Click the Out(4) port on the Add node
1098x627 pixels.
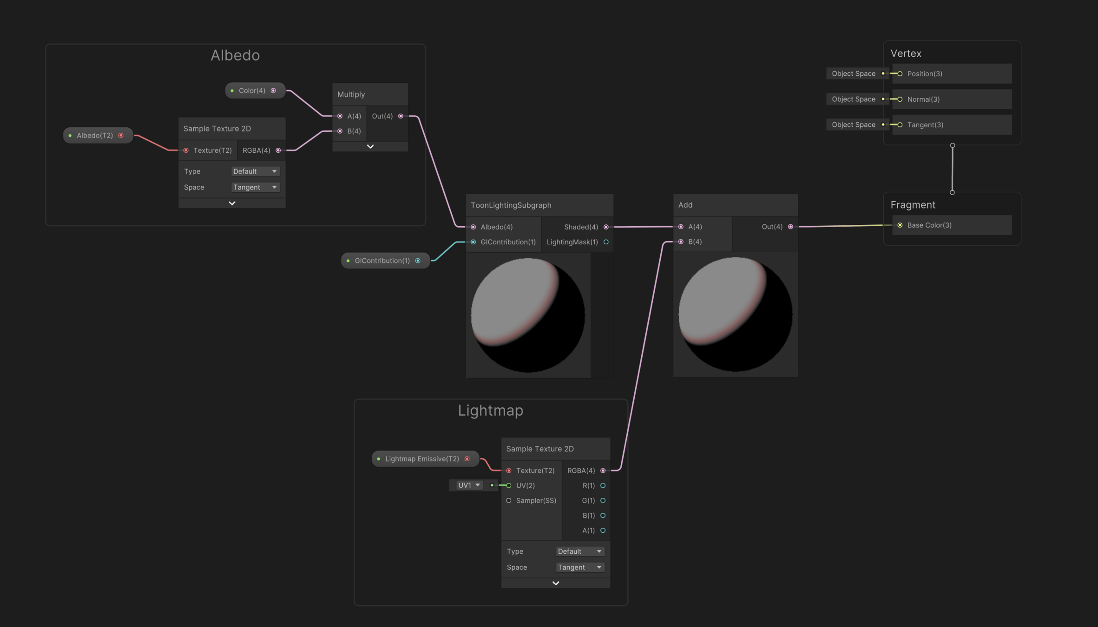click(x=790, y=227)
